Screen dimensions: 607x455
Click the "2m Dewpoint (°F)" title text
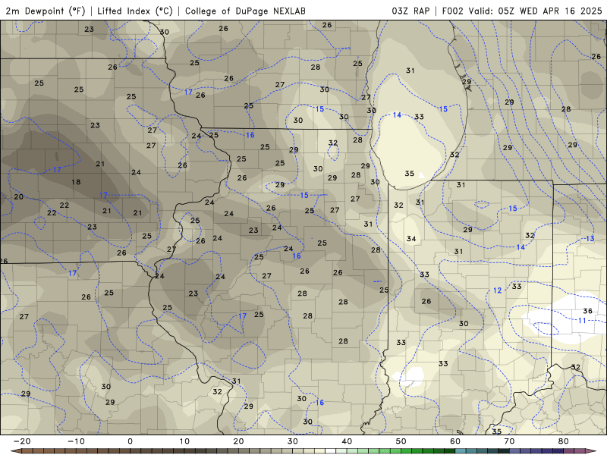45,11
